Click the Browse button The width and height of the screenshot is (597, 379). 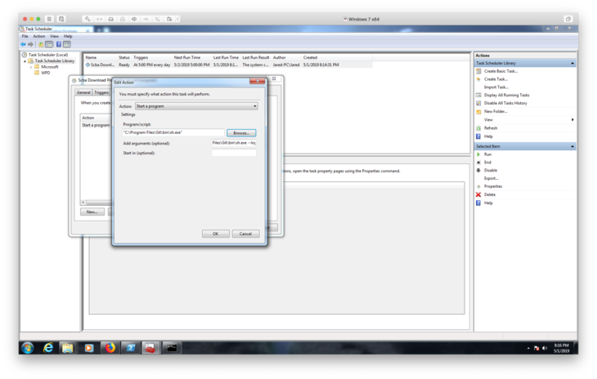point(241,133)
